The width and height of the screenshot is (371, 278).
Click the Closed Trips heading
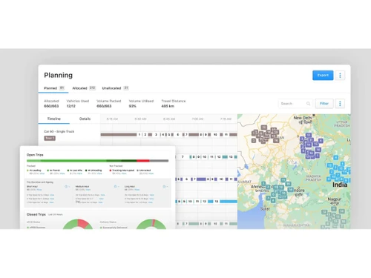[x=36, y=214]
